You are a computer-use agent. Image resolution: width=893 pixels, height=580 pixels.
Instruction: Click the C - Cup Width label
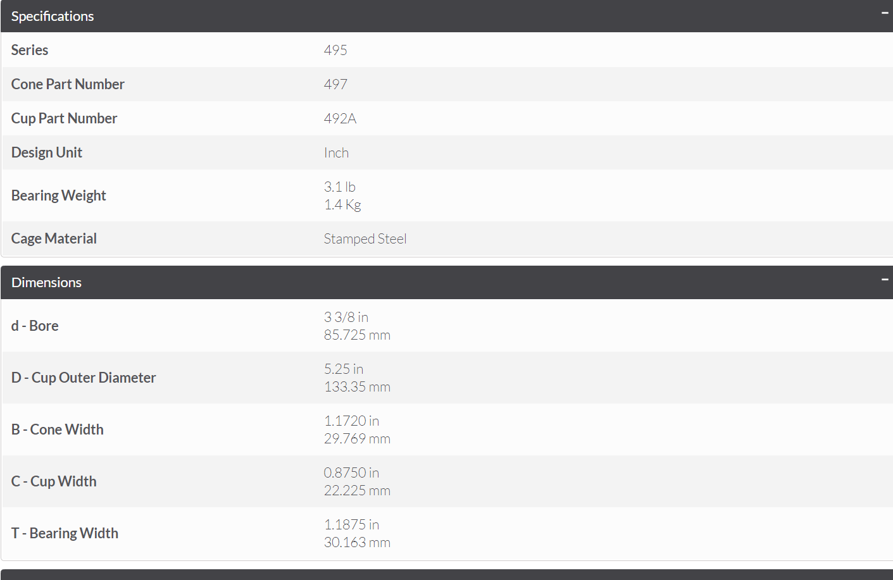(54, 481)
